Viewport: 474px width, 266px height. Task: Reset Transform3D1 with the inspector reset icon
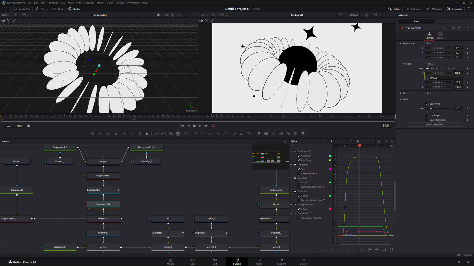[469, 28]
